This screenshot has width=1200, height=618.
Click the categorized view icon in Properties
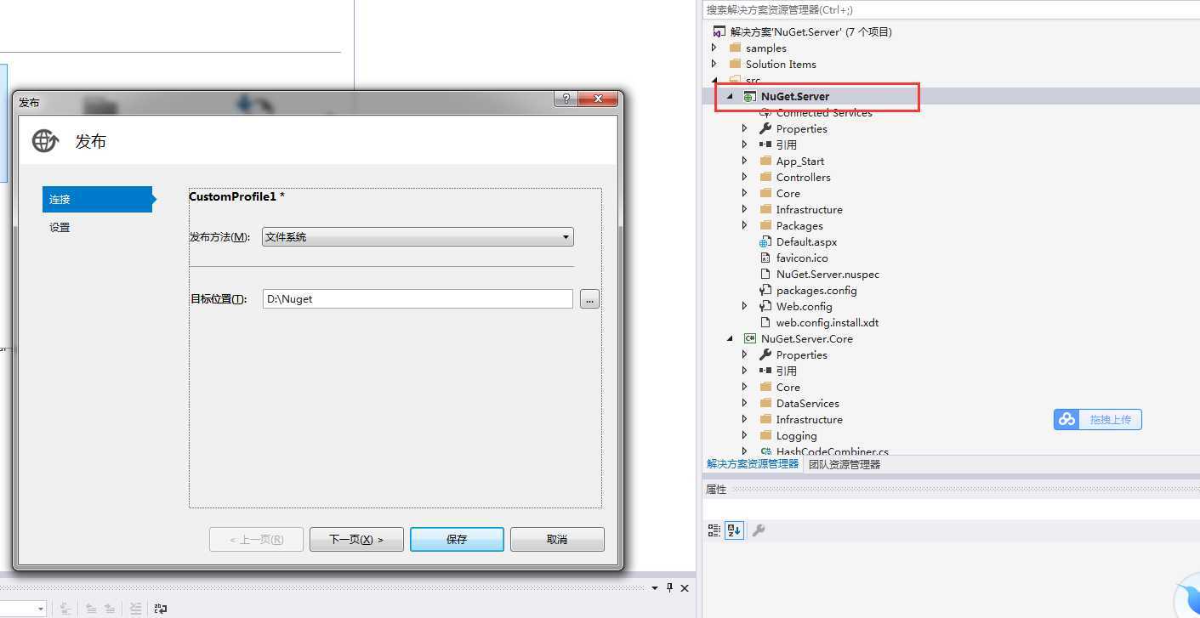click(714, 530)
